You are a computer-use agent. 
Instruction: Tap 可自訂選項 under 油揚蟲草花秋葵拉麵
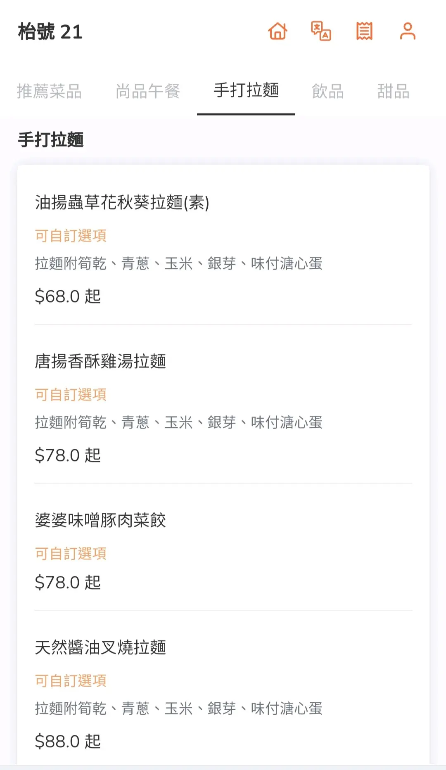point(71,236)
